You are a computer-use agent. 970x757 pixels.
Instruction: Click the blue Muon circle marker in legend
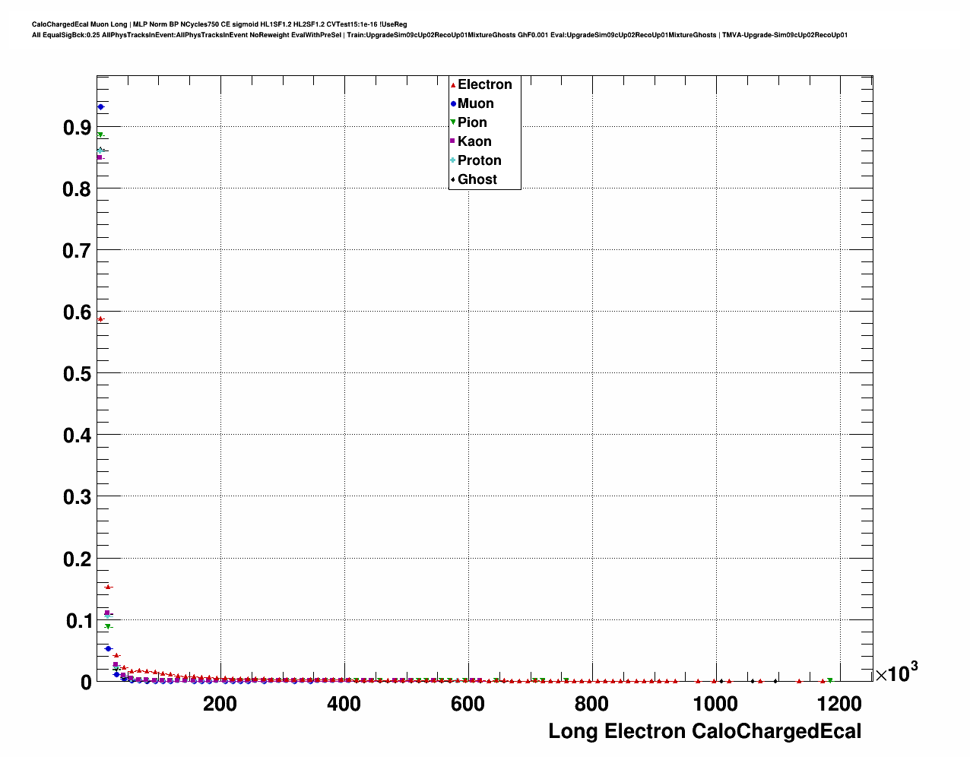[453, 104]
